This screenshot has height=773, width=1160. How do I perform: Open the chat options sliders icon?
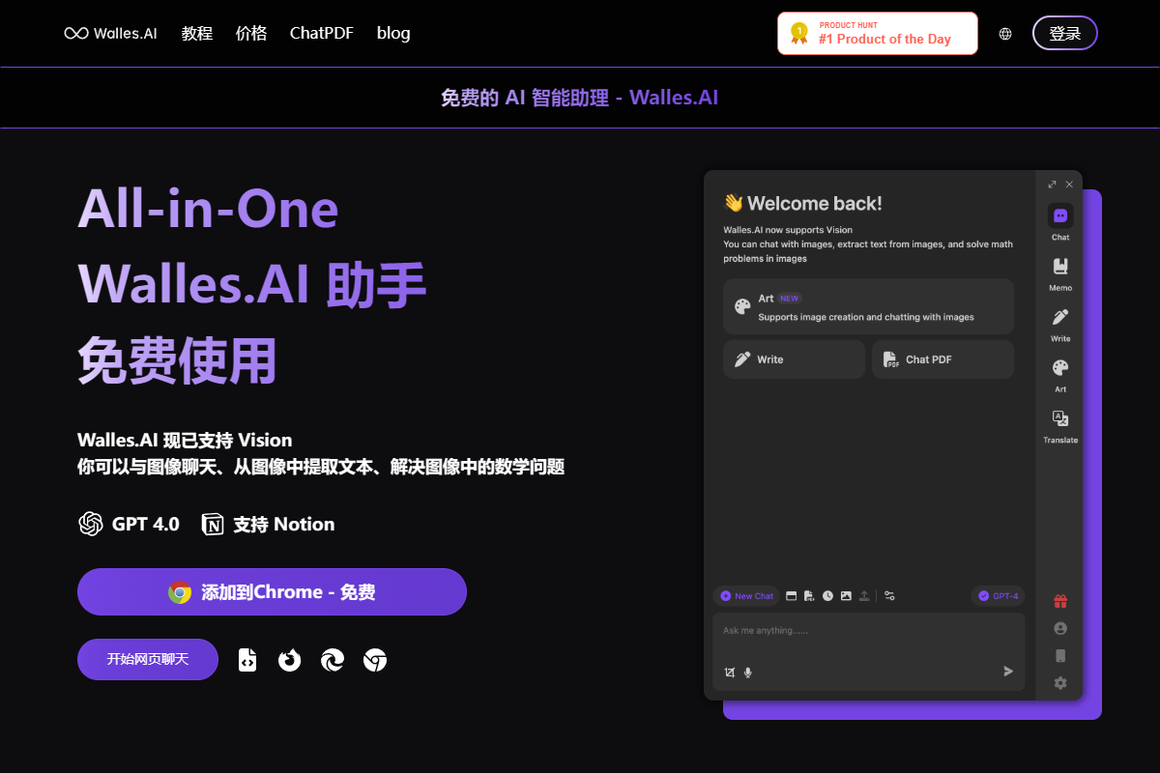point(890,596)
